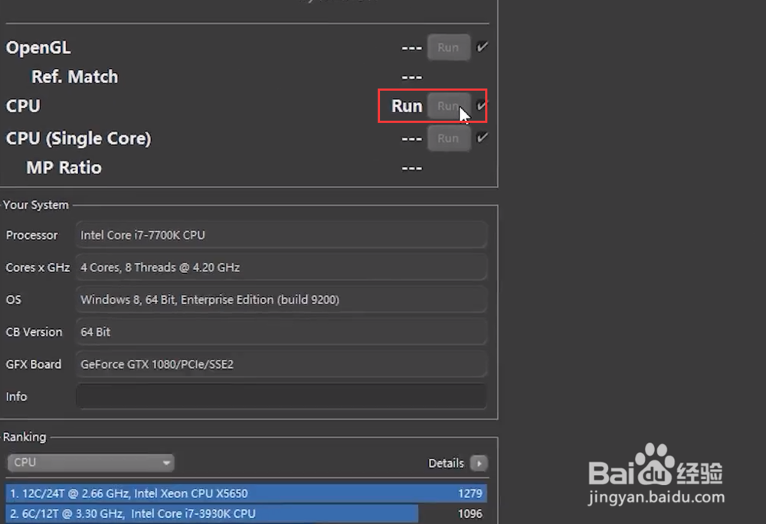Edit the GFX Board field
The height and width of the screenshot is (524, 766).
281,364
